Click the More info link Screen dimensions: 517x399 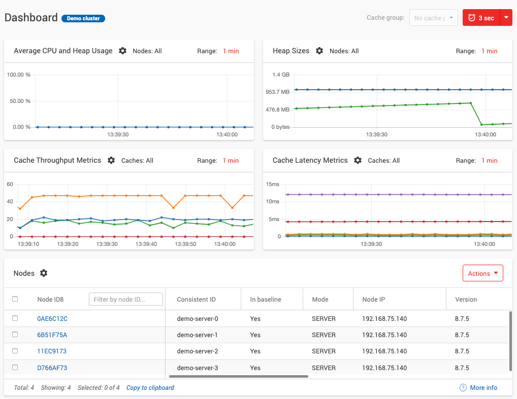click(483, 387)
